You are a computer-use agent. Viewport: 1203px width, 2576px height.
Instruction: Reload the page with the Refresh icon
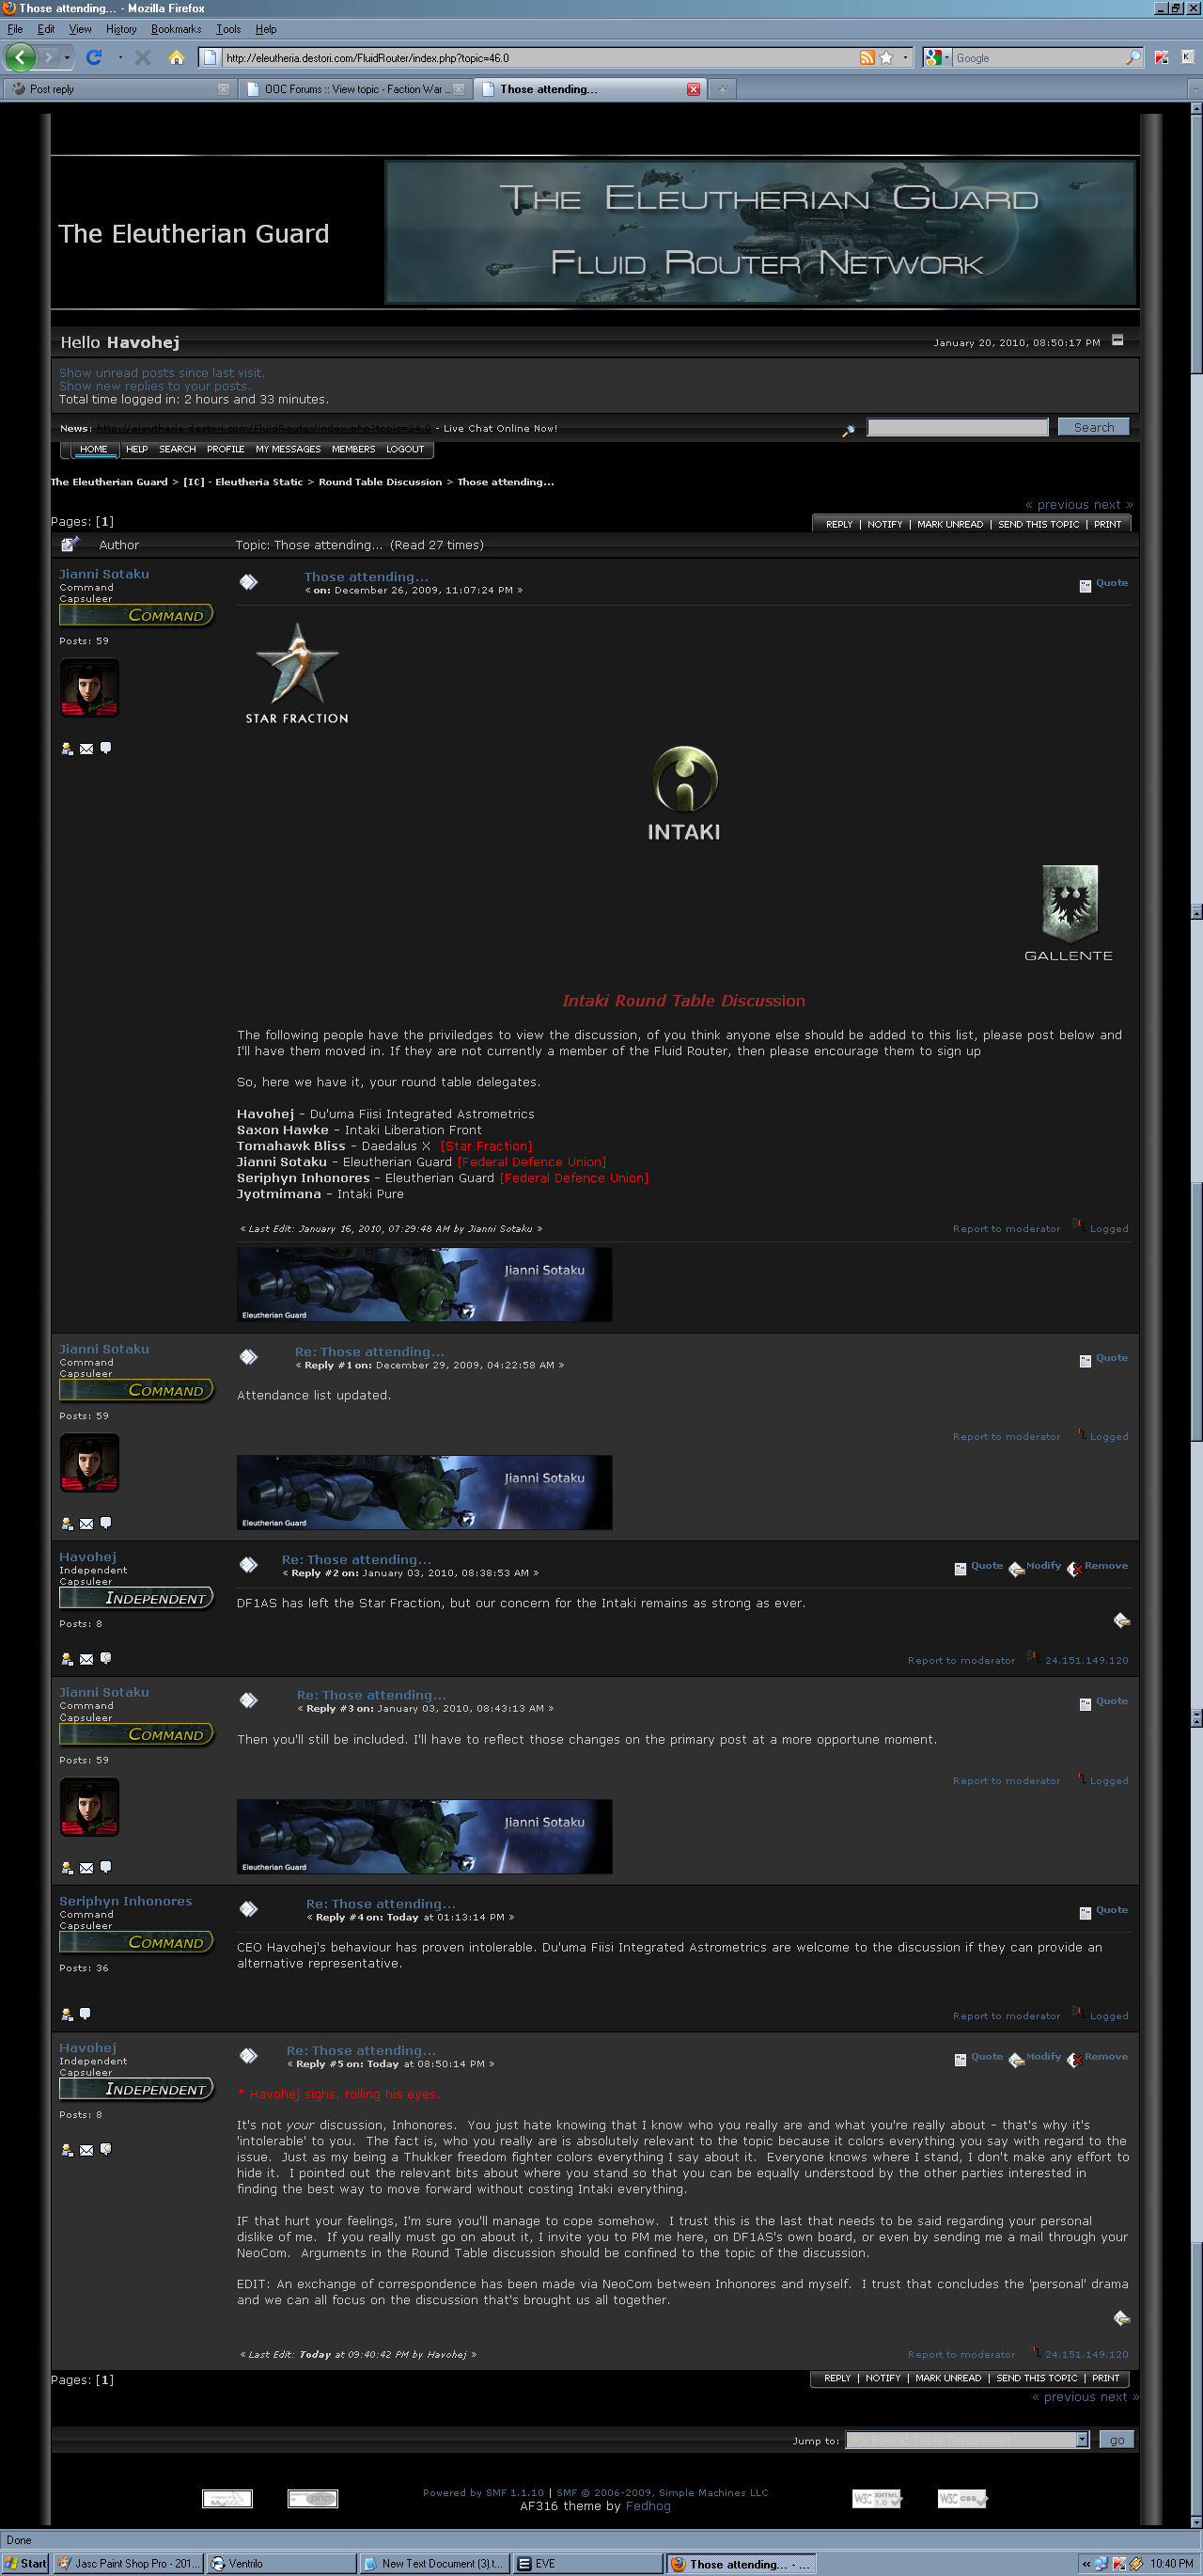(x=94, y=57)
